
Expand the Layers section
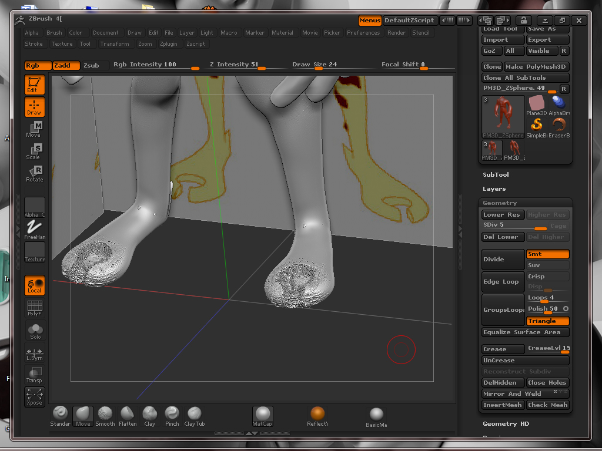coord(494,189)
